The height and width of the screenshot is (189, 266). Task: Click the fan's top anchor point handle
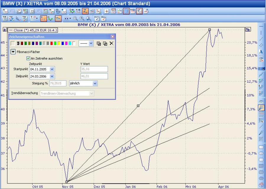(x=210, y=30)
